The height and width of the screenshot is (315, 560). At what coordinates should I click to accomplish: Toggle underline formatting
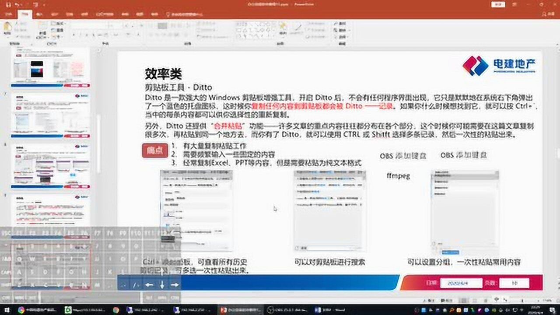[x=87, y=35]
